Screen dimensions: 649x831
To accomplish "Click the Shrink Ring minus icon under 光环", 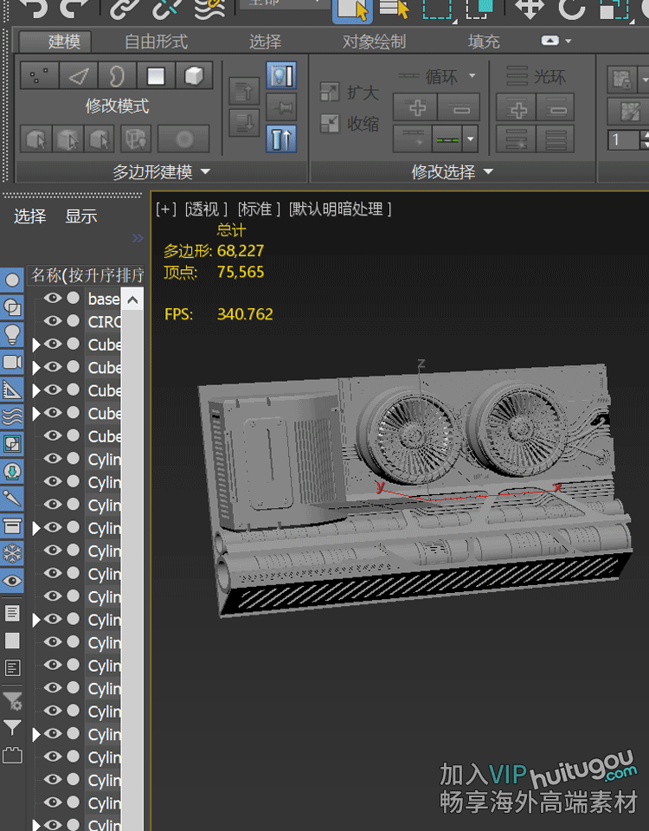I will (556, 108).
